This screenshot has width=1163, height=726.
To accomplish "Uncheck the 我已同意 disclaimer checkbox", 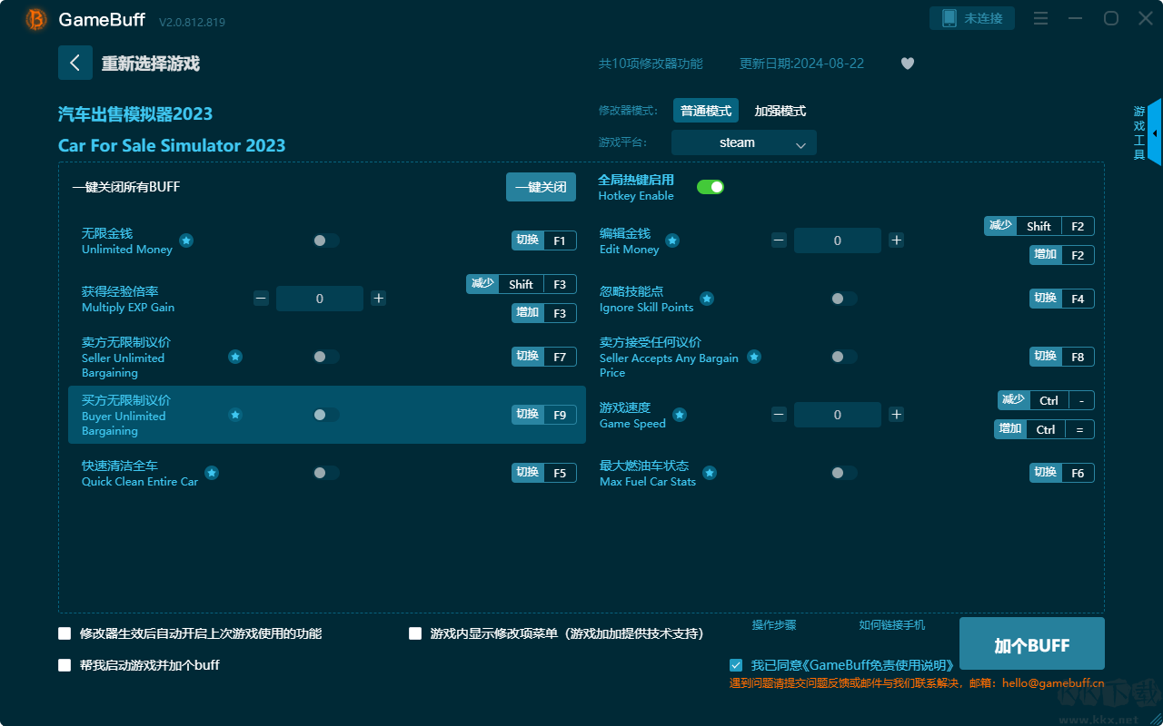I will [x=736, y=665].
